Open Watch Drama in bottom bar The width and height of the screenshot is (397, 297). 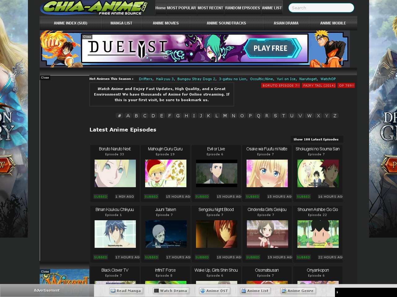pos(171,291)
